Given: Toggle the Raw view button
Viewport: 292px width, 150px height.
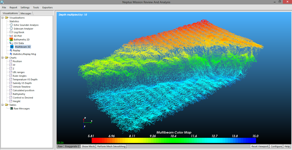Looking at the screenshot, I should coord(60,146).
